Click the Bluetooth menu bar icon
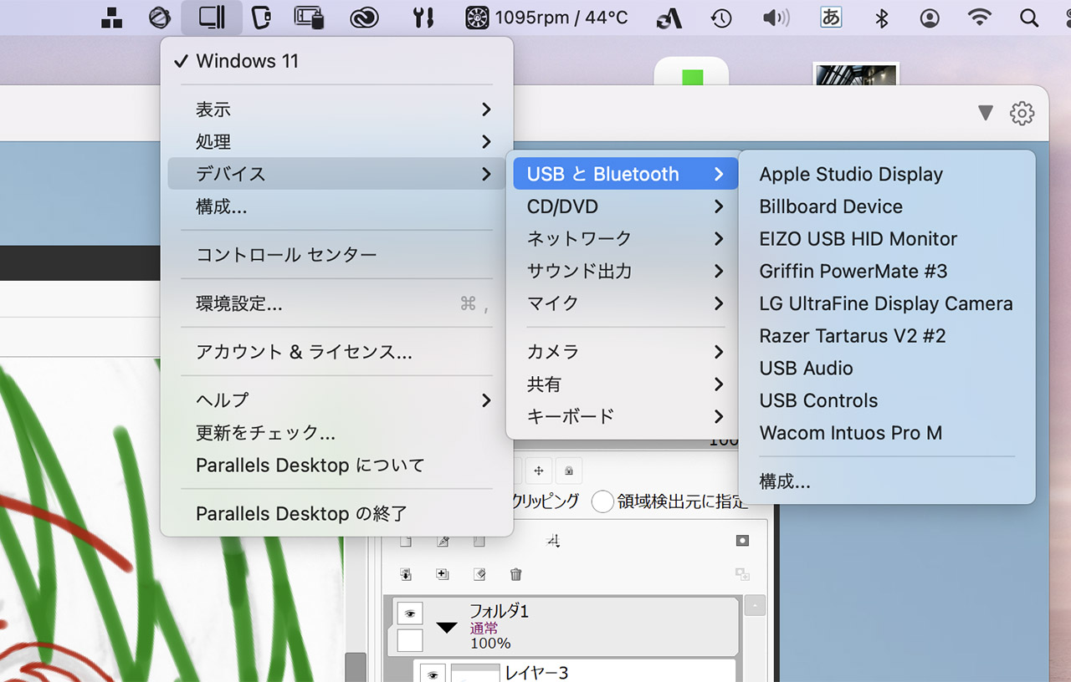Screen dimensions: 1071x682 [x=881, y=18]
